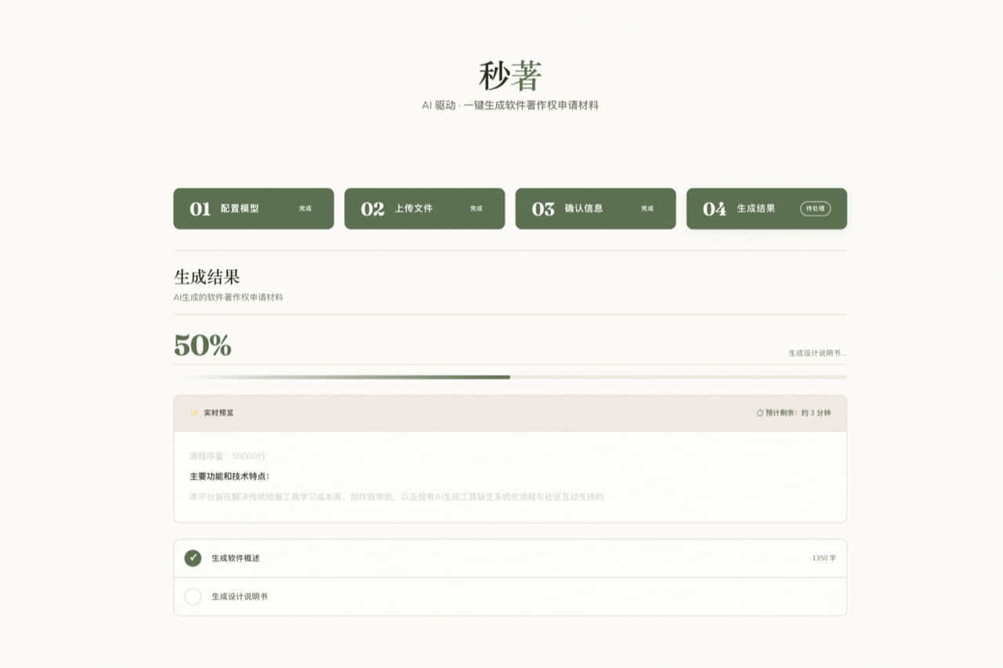Click the 01 numeral on 配置模型 card
Screen dimensions: 1003x668
click(x=198, y=208)
